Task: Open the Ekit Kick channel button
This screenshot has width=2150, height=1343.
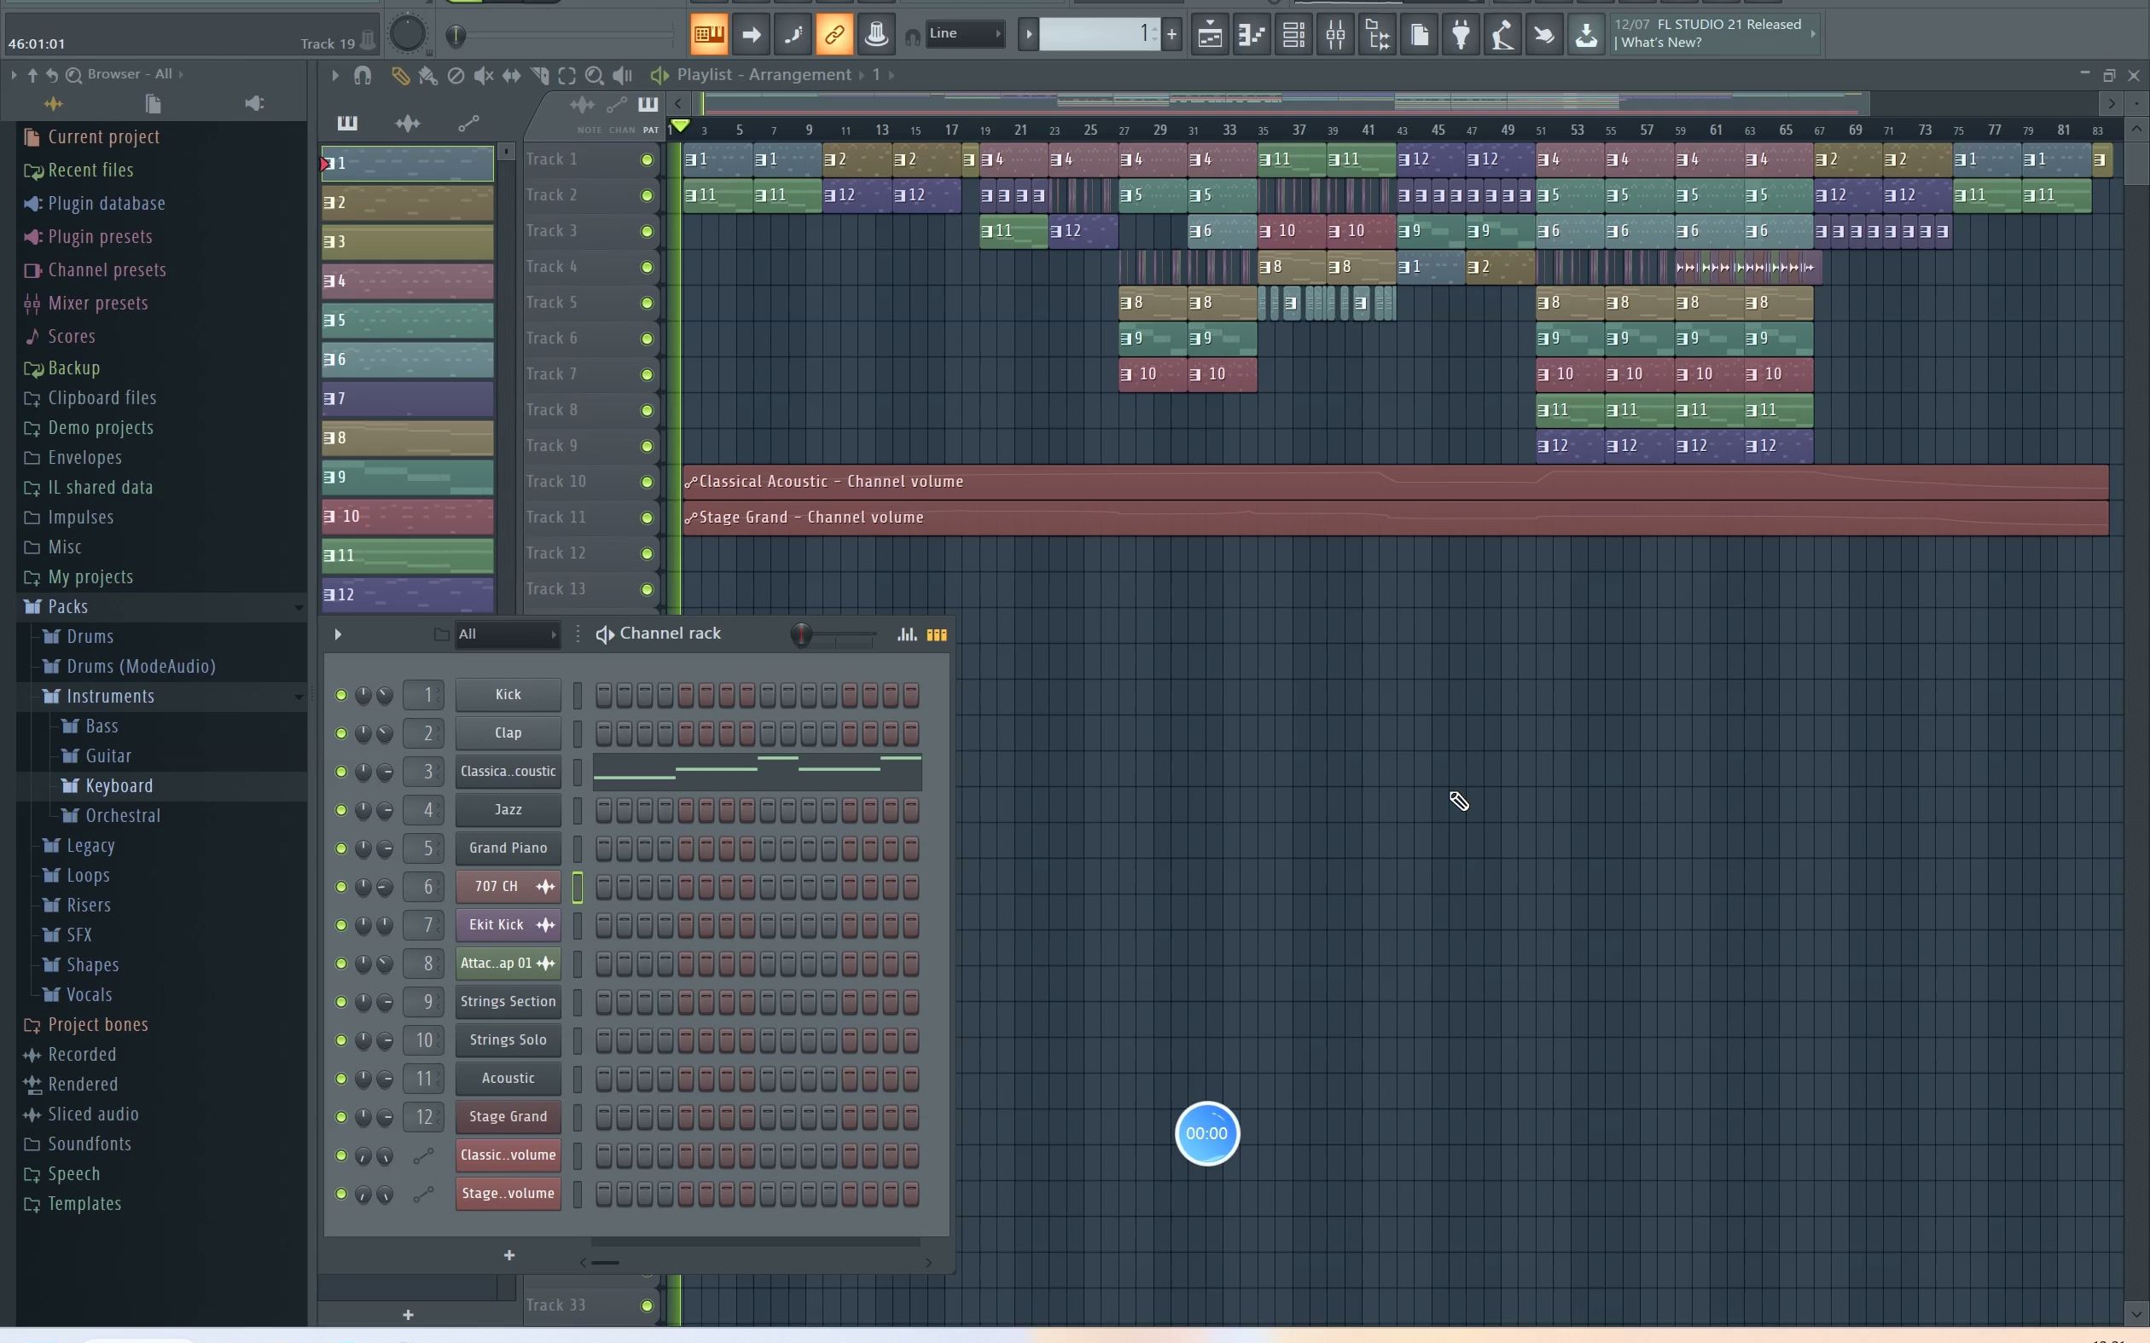Action: click(508, 925)
